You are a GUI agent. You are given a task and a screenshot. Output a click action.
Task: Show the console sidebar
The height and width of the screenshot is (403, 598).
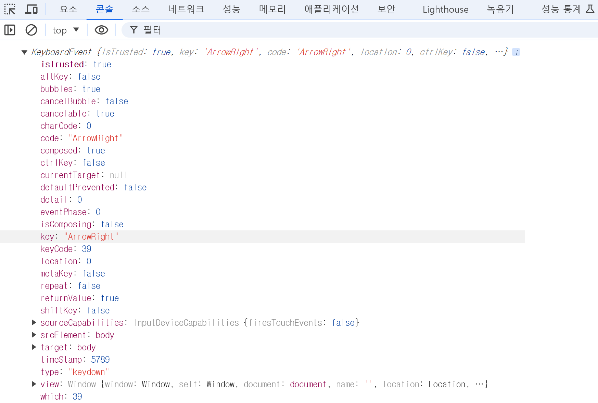[x=10, y=30]
